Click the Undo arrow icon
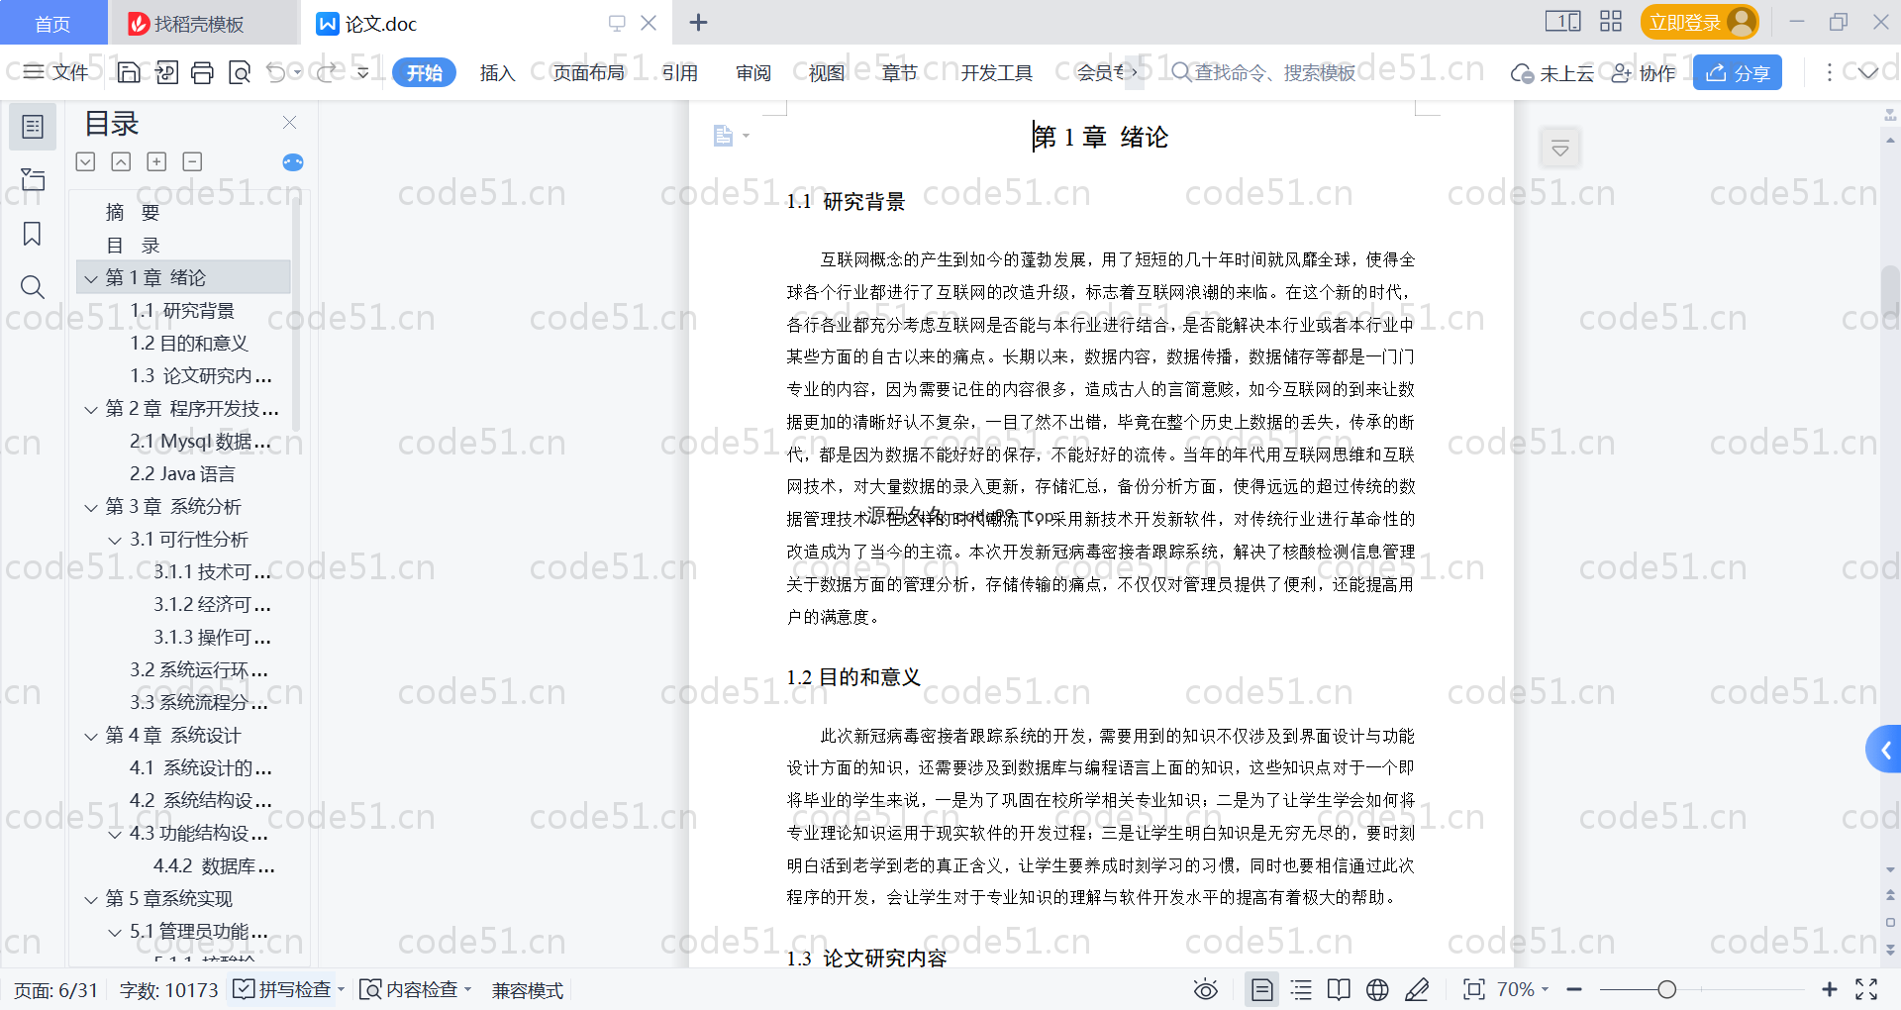Image resolution: width=1901 pixels, height=1010 pixels. click(276, 72)
